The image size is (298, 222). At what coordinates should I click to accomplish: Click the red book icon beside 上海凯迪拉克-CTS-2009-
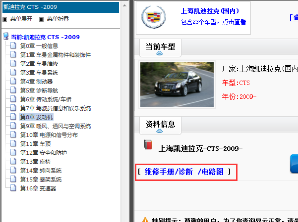[x=148, y=145]
